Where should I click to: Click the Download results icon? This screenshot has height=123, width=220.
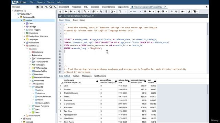(189, 12)
